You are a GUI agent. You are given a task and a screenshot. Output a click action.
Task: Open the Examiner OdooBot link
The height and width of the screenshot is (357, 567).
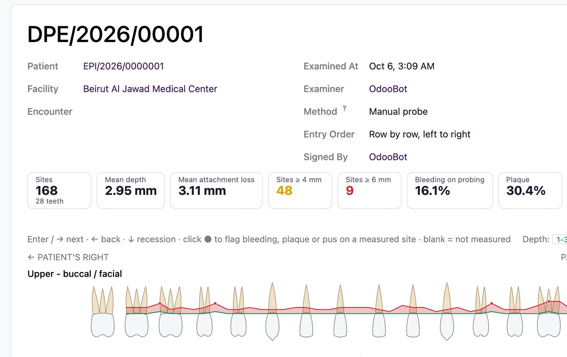click(x=388, y=89)
